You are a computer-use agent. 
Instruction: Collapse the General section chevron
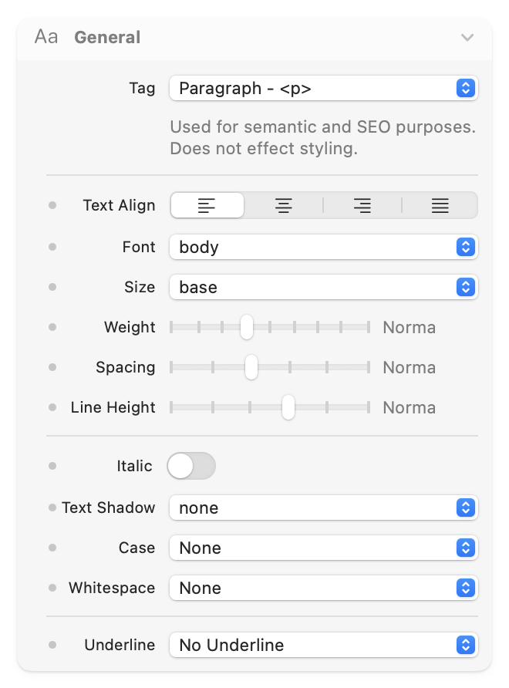pos(467,37)
